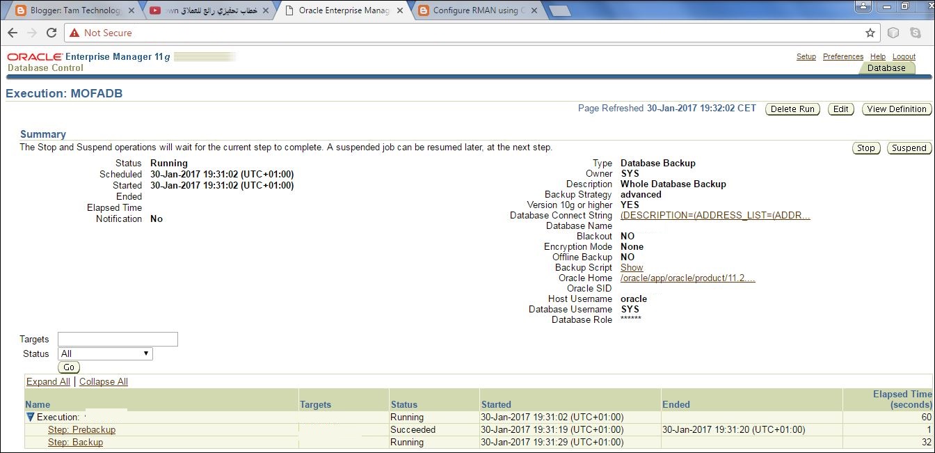Reload the page with the refresh icon

(51, 33)
